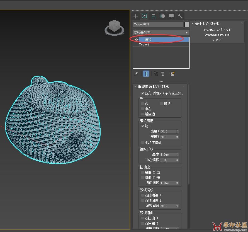Enable the UV 边 checkbox
The height and width of the screenshot is (232, 248).
(142, 103)
